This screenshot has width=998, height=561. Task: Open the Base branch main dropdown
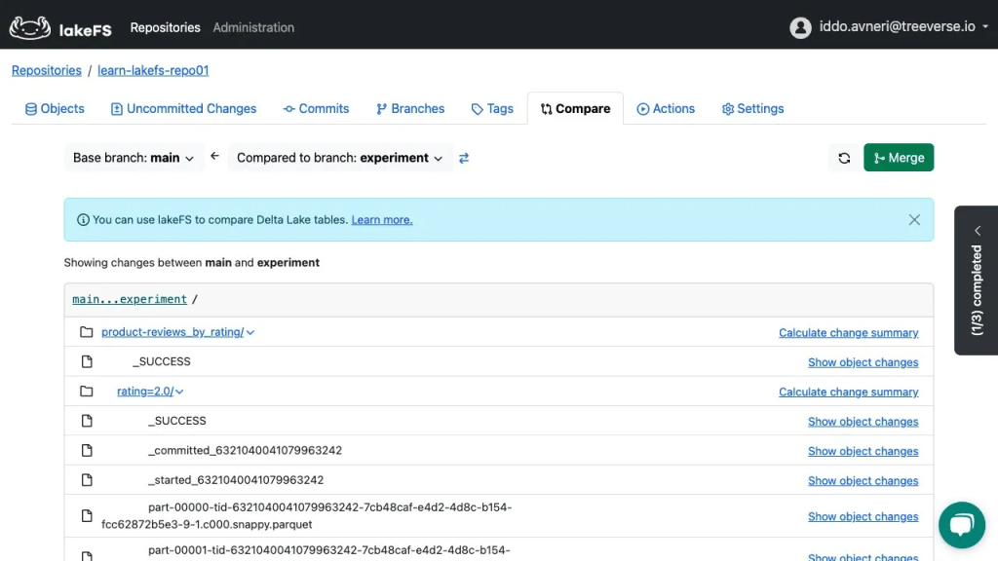coord(134,158)
